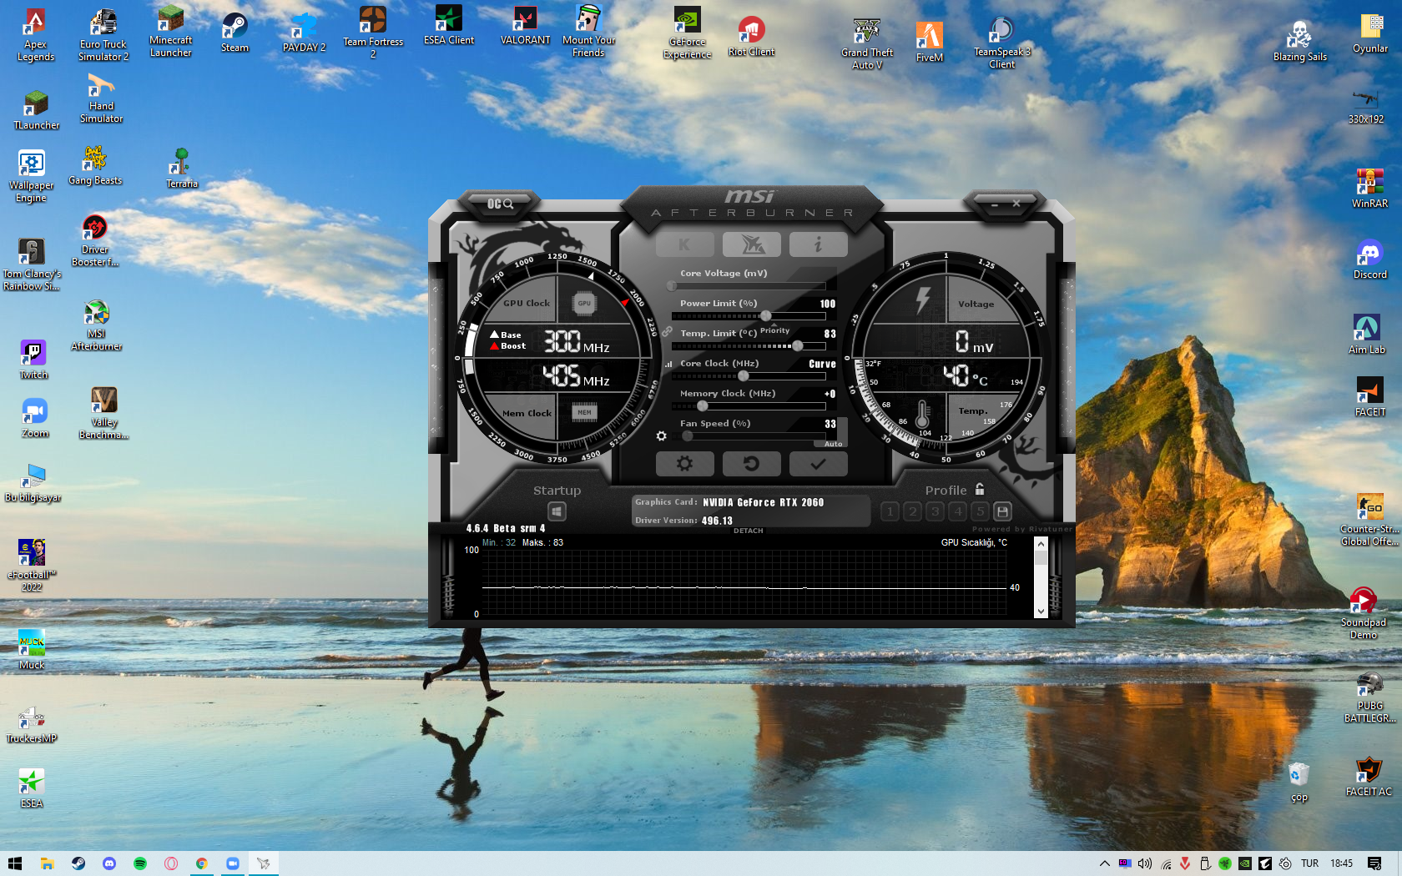Click the taskbar clock 18:45
This screenshot has width=1402, height=876.
tap(1341, 863)
